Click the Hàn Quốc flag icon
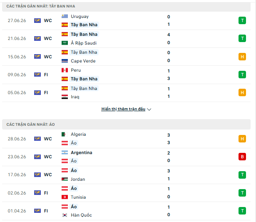 (x=65, y=215)
